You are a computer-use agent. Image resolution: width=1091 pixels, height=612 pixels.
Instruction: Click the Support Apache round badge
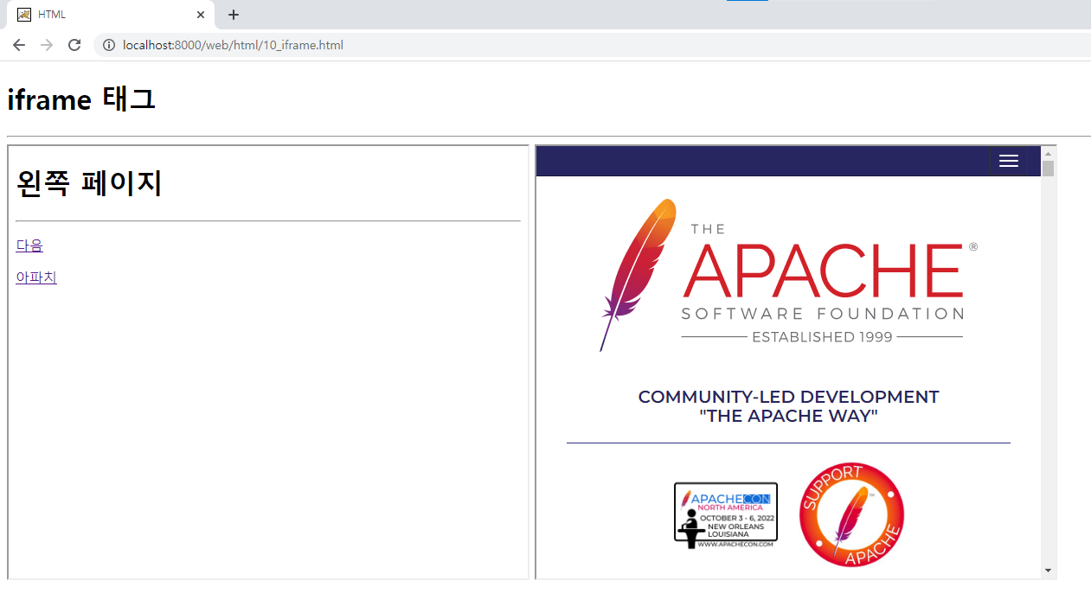click(x=851, y=515)
